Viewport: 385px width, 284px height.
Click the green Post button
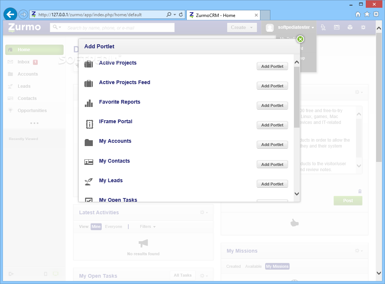(x=348, y=201)
